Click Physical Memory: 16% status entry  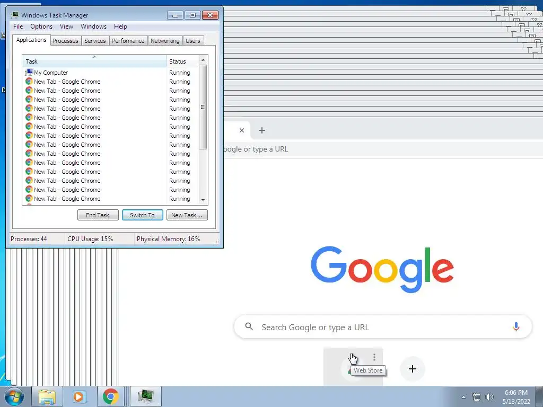168,239
